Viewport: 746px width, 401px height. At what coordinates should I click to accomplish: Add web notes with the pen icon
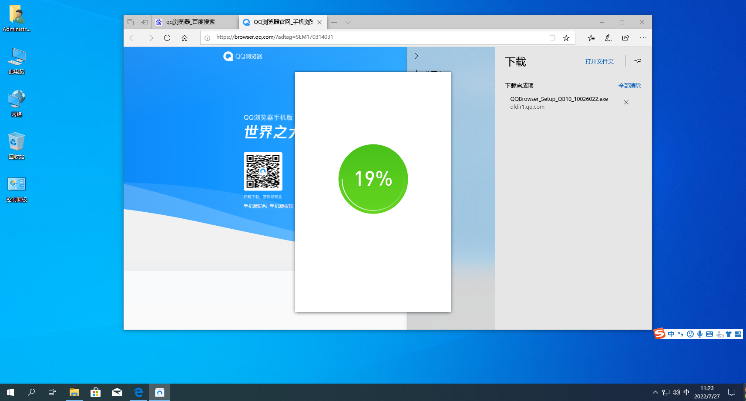pyautogui.click(x=608, y=38)
